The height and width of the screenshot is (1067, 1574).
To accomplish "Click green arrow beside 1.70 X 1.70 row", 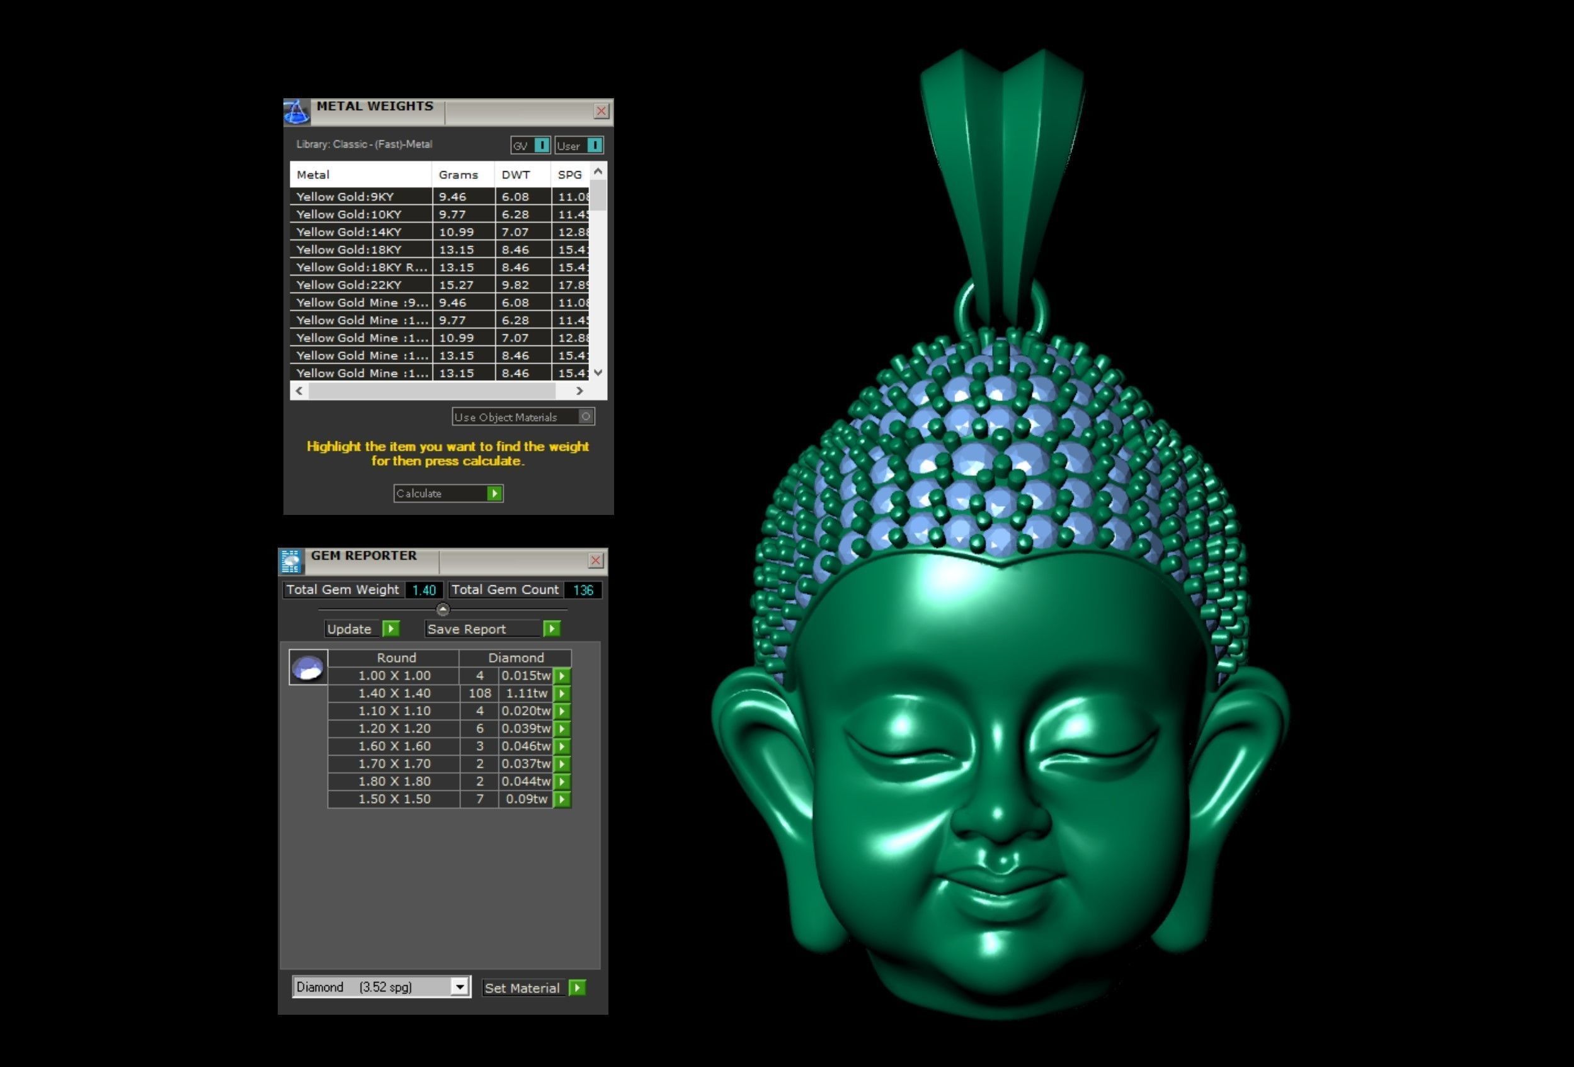I will pos(562,764).
